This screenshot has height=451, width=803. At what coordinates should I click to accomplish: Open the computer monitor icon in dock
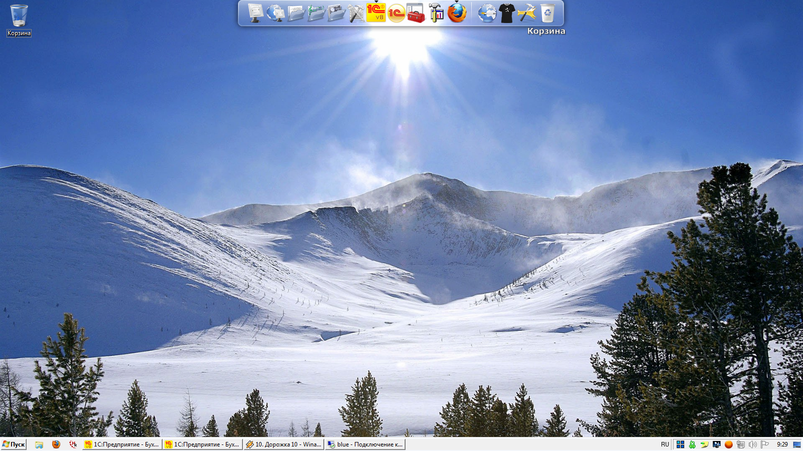[255, 13]
